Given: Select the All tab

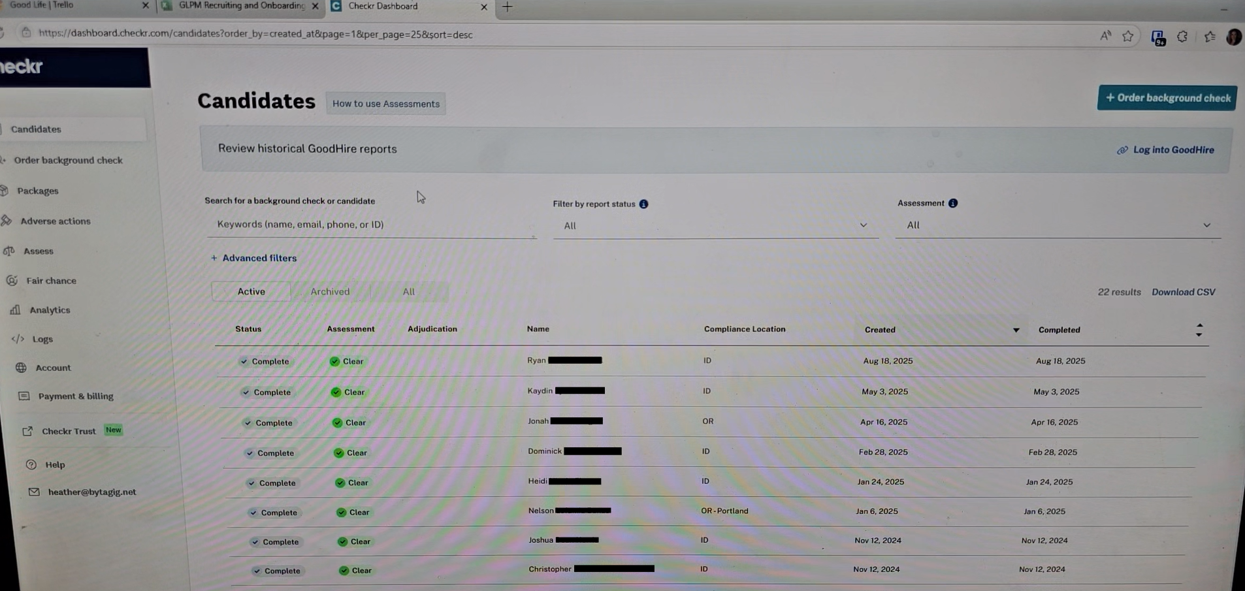Looking at the screenshot, I should point(409,292).
